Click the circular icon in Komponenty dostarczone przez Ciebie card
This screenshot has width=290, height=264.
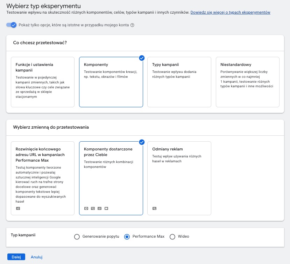click(x=86, y=208)
